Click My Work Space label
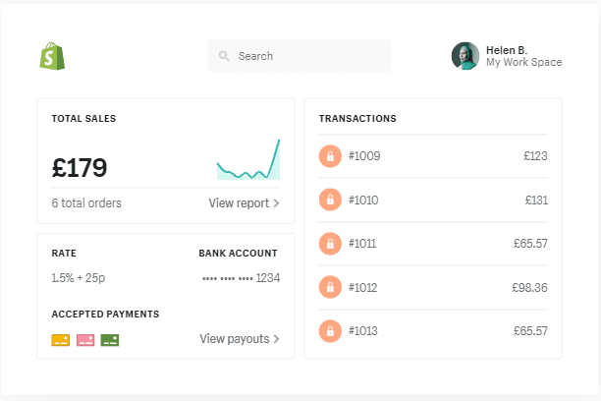Image resolution: width=601 pixels, height=401 pixels. 524,62
